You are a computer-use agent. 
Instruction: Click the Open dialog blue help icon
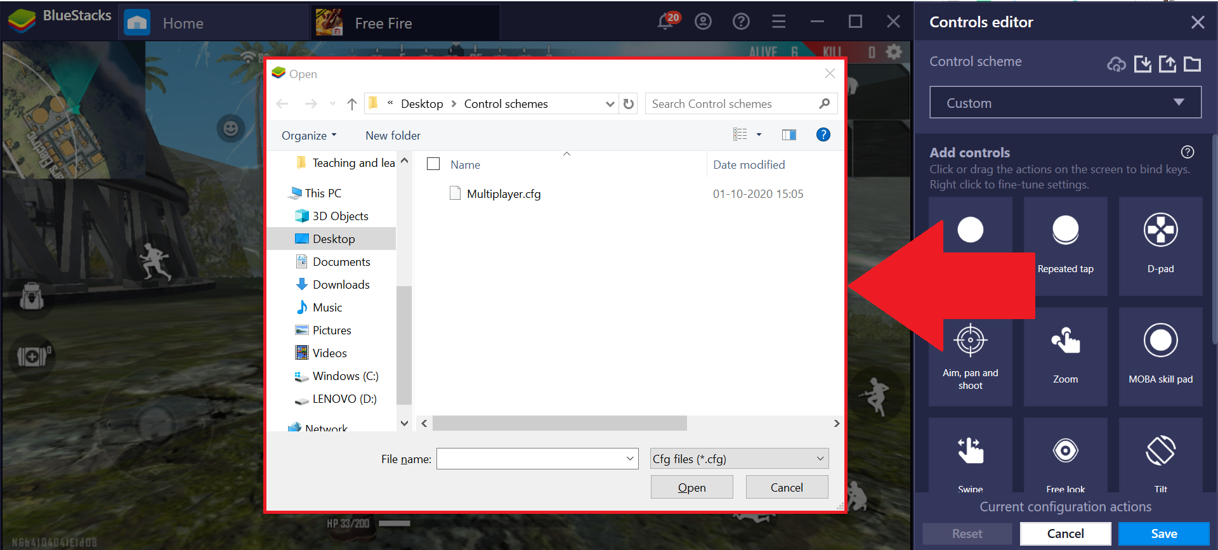pos(823,134)
